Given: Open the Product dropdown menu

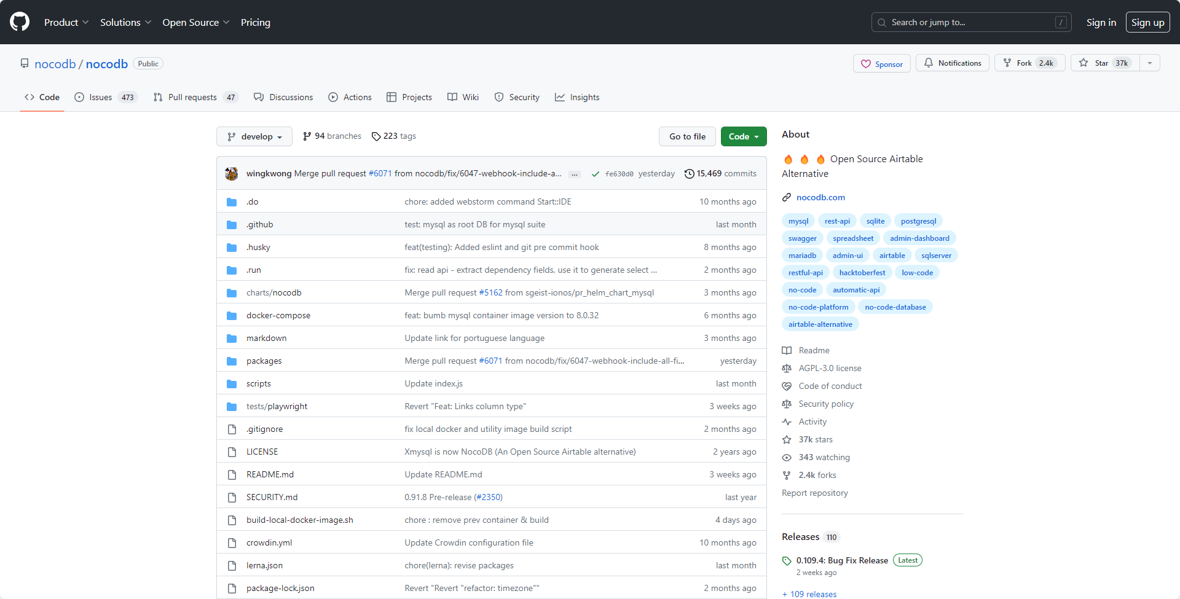Looking at the screenshot, I should (66, 22).
